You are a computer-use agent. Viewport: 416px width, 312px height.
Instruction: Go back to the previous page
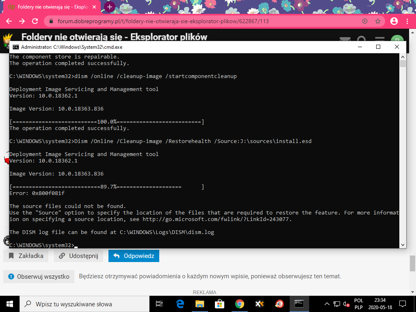pos(9,21)
